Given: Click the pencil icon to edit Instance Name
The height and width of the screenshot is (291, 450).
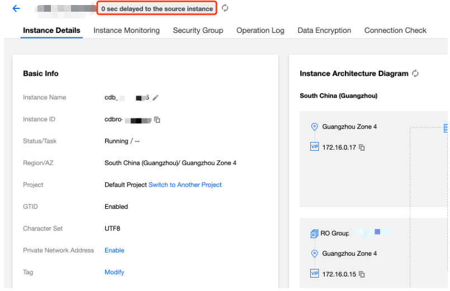Looking at the screenshot, I should (155, 98).
